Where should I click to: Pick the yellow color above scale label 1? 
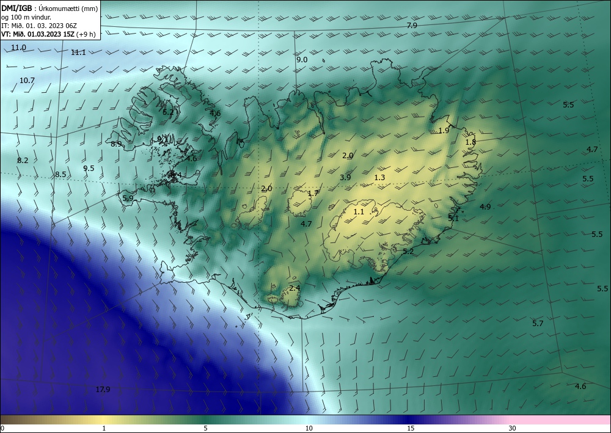(104, 420)
